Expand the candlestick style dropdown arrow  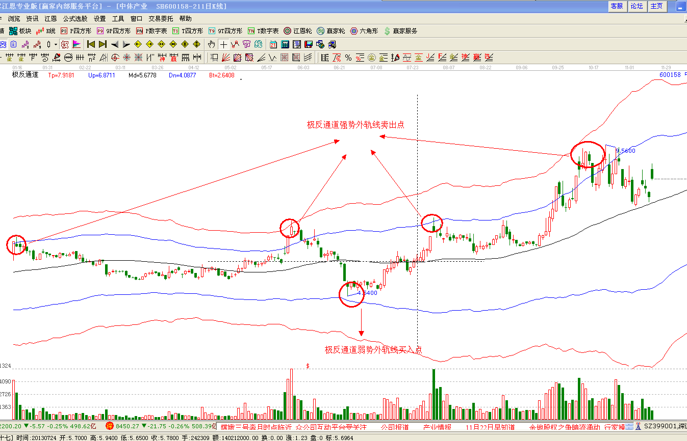click(x=56, y=44)
